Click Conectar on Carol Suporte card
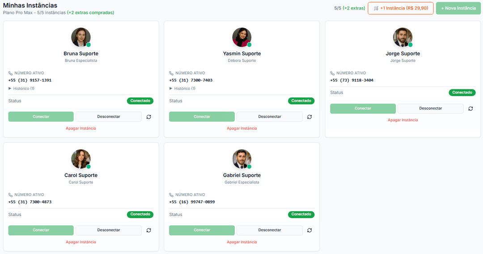The width and height of the screenshot is (483, 254). point(41,230)
